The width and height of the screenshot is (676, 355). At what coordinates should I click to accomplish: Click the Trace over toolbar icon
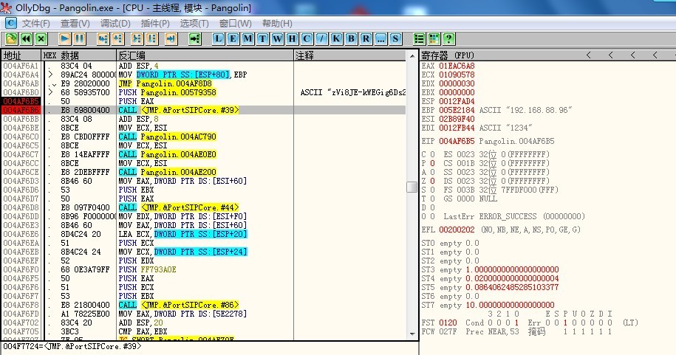pos(151,39)
